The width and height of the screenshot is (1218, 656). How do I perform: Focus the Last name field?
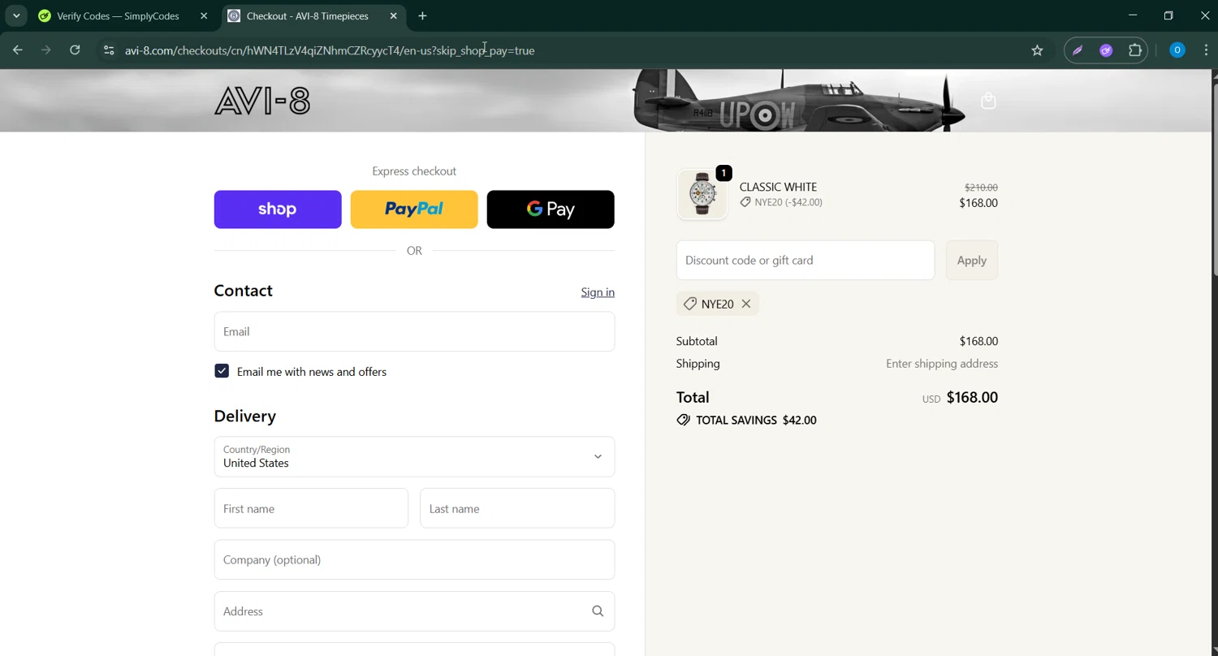tap(517, 508)
